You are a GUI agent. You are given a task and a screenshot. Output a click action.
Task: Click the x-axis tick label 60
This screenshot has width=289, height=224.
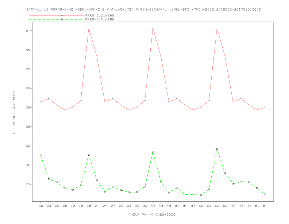click(x=201, y=206)
